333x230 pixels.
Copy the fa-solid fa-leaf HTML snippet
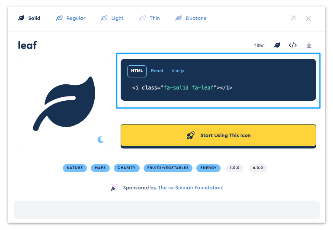click(x=182, y=88)
